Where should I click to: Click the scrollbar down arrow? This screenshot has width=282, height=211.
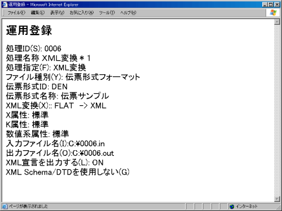[x=277, y=199]
